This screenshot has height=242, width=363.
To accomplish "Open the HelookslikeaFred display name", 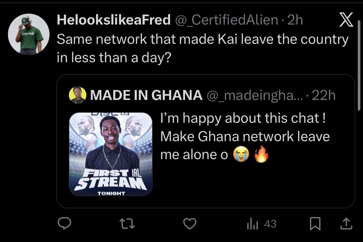I will pyautogui.click(x=114, y=20).
